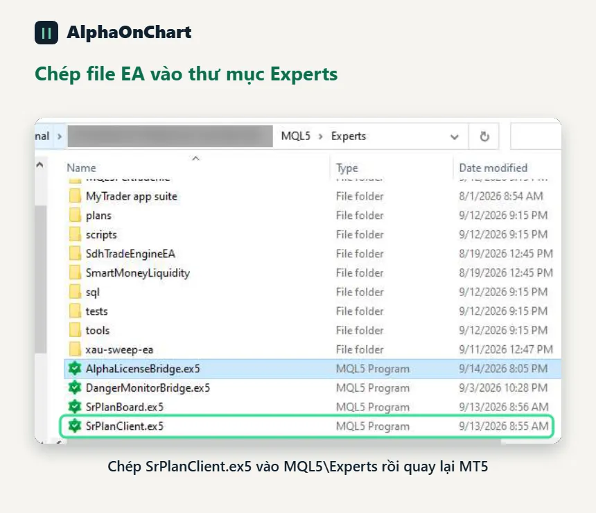Select folder name xau-sweep-ea
This screenshot has width=596, height=513.
point(119,349)
